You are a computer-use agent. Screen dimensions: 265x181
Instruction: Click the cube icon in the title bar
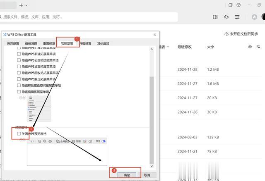point(238,5)
